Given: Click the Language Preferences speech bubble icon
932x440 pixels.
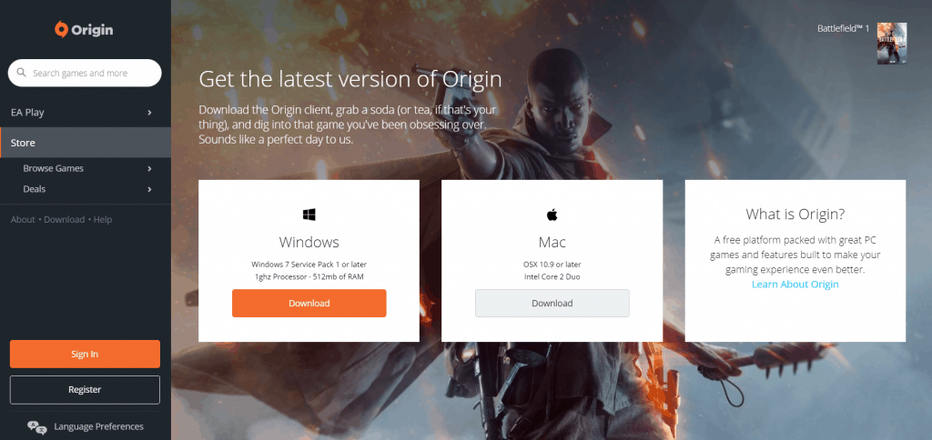Looking at the screenshot, I should [36, 427].
